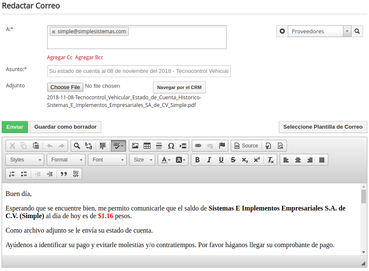369x271 pixels.
Task: Toggle italic formatting
Action: (x=209, y=160)
